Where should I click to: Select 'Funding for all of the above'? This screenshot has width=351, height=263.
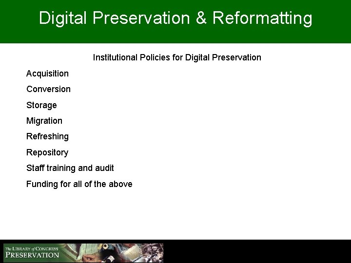tap(79, 184)
